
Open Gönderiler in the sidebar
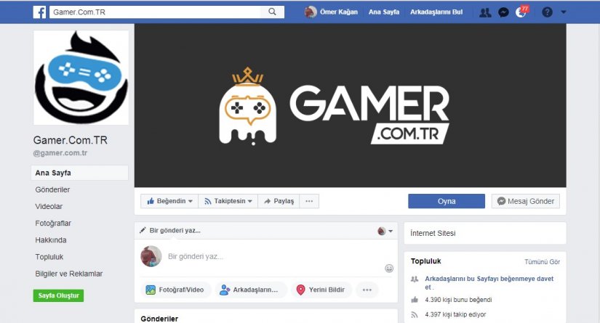pyautogui.click(x=52, y=189)
